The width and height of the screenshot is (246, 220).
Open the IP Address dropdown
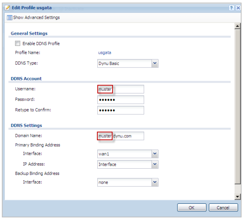155,164
